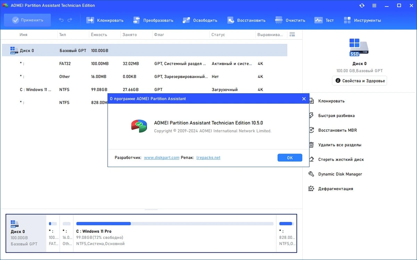Sort by the Тип column header
The image size is (417, 260).
coord(63,35)
